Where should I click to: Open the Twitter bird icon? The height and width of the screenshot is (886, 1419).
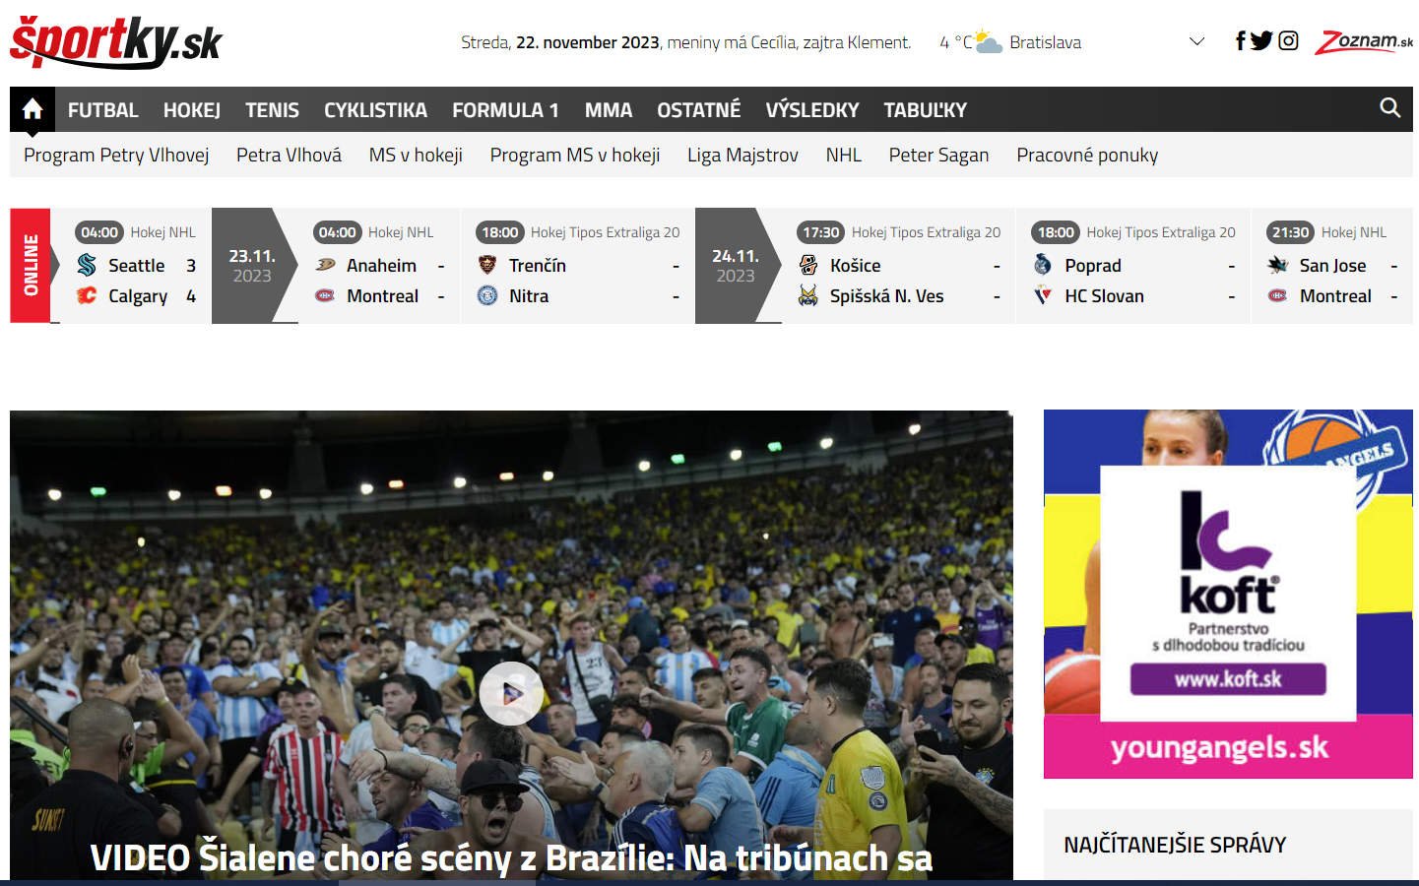(1261, 41)
